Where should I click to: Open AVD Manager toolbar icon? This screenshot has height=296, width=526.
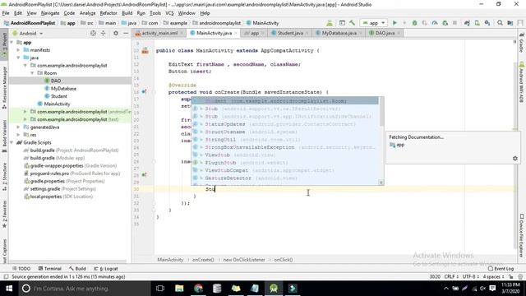477,23
